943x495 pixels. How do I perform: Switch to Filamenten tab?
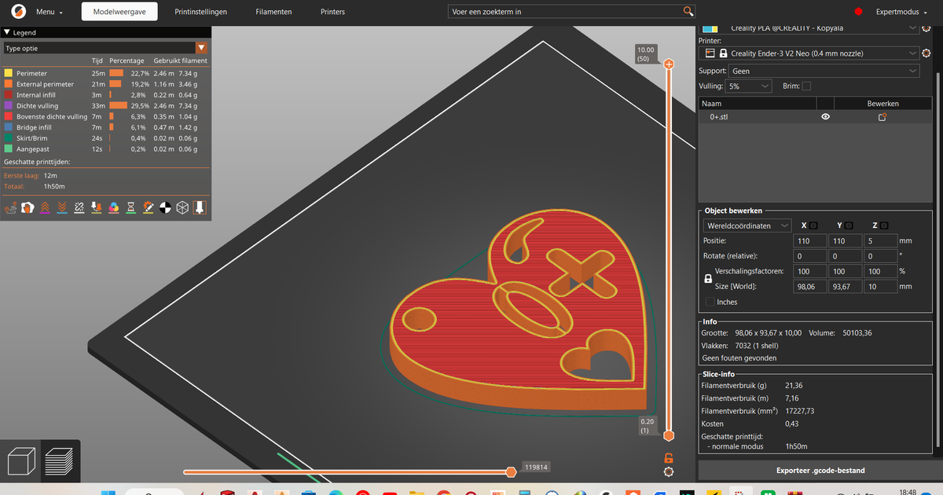274,12
